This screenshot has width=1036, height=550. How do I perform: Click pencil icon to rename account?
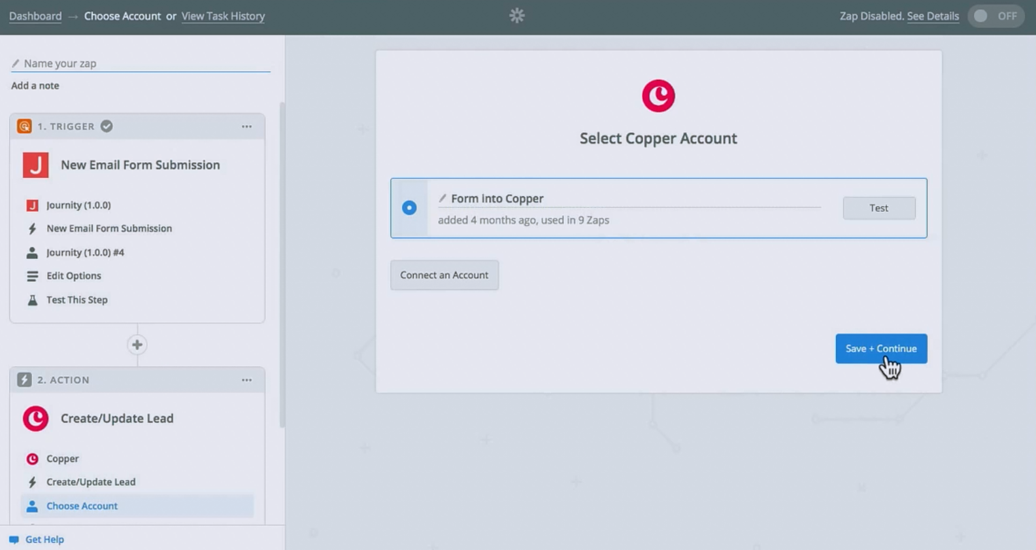[443, 198]
